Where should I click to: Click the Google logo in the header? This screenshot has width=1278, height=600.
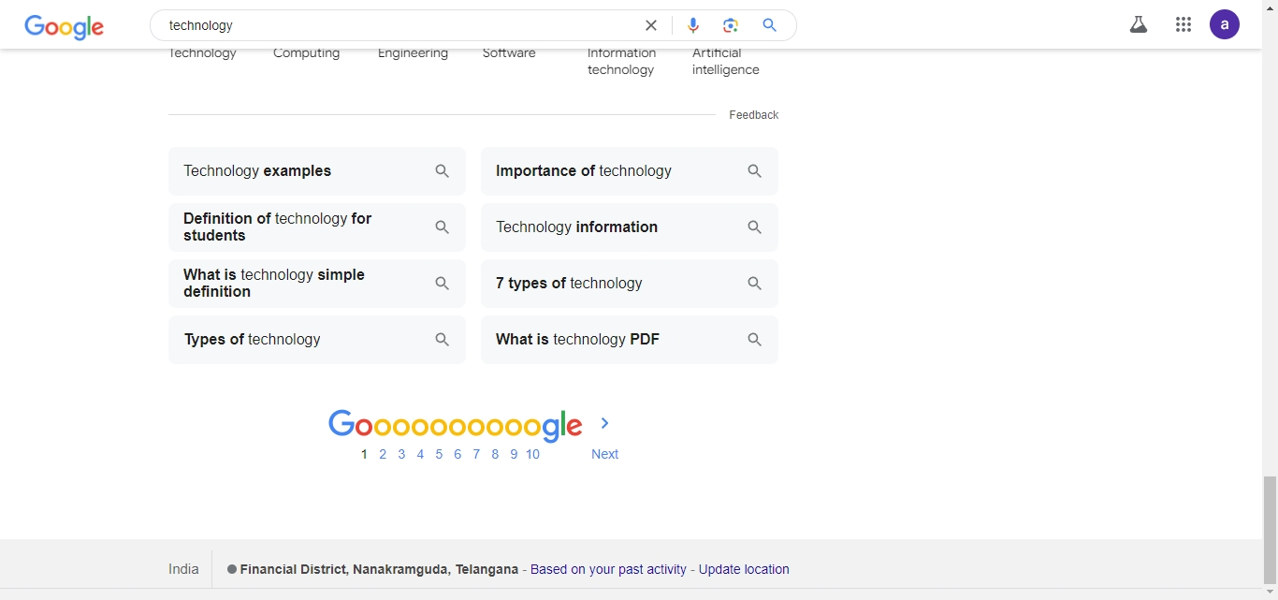pos(64,27)
